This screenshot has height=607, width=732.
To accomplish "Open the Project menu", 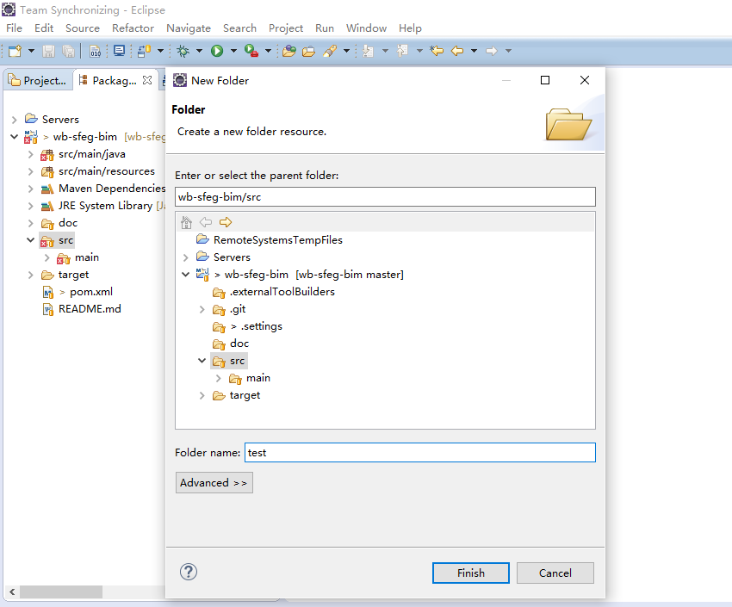I will tap(286, 28).
